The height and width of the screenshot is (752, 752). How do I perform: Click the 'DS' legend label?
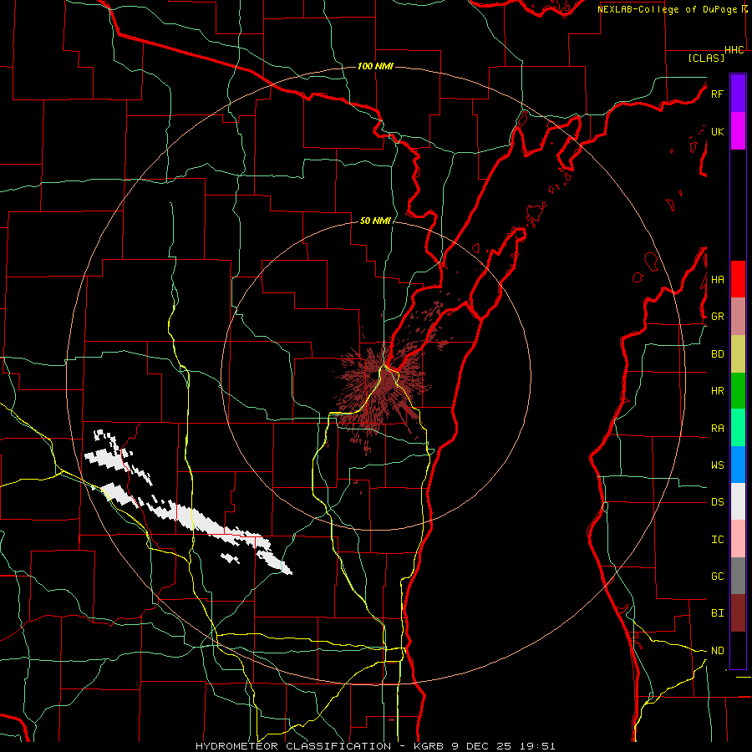tap(718, 502)
